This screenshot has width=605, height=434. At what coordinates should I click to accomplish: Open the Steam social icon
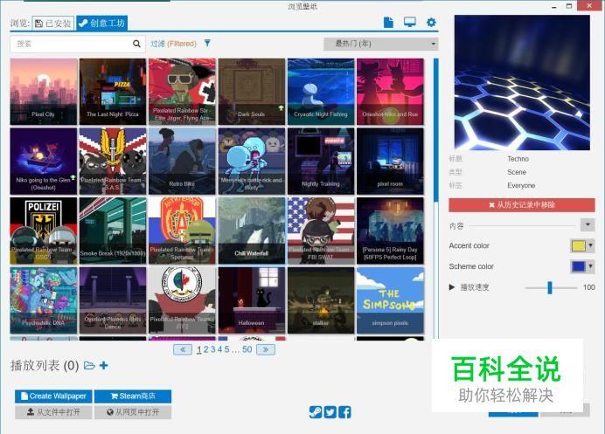click(x=316, y=412)
